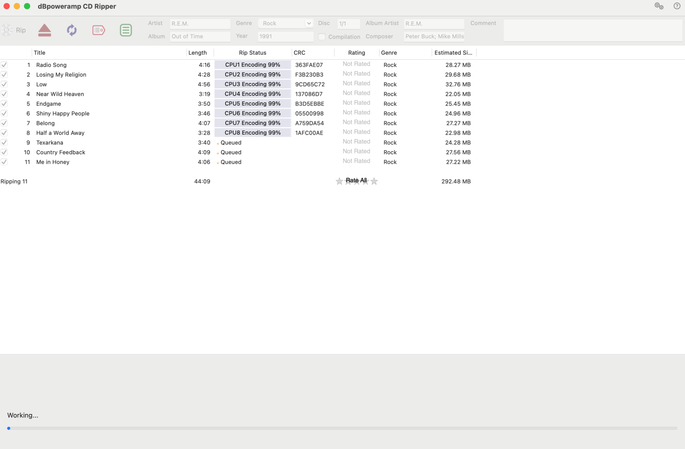Toggle the Belong track checkbox
This screenshot has width=685, height=449.
(x=4, y=123)
